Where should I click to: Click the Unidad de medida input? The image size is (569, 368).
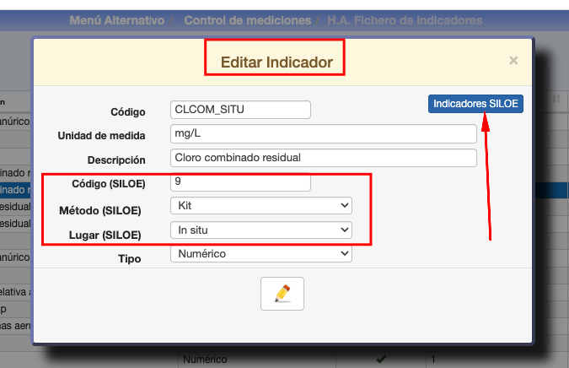(323, 134)
